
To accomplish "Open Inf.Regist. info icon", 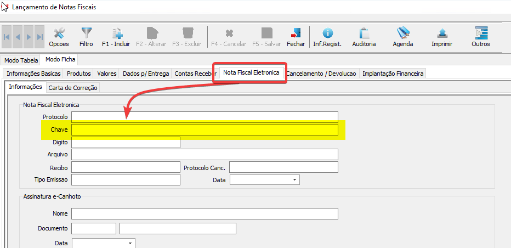I will 327,34.
